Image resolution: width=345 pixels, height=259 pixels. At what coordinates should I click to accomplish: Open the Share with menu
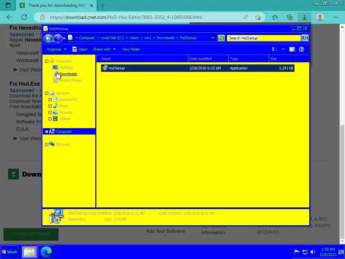[104, 49]
